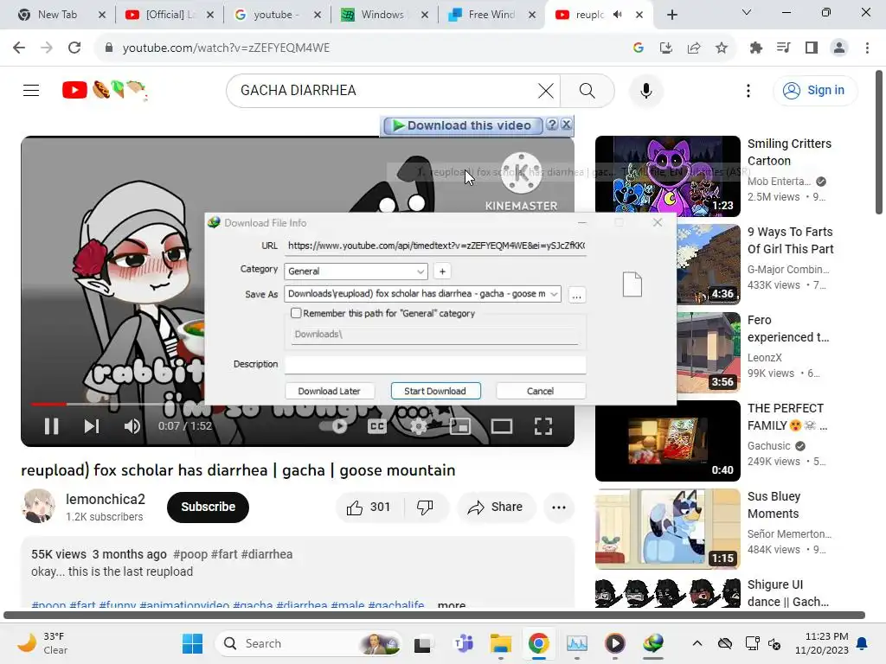The height and width of the screenshot is (664, 886).
Task: Click Sign in button
Action: [815, 90]
